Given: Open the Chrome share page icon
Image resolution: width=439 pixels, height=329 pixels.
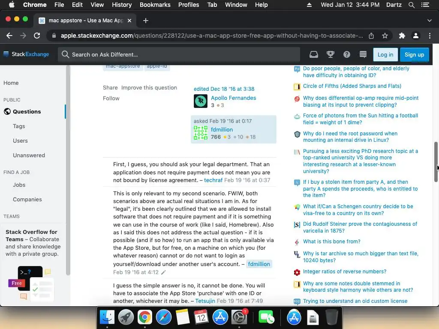Looking at the screenshot, I should (371, 36).
